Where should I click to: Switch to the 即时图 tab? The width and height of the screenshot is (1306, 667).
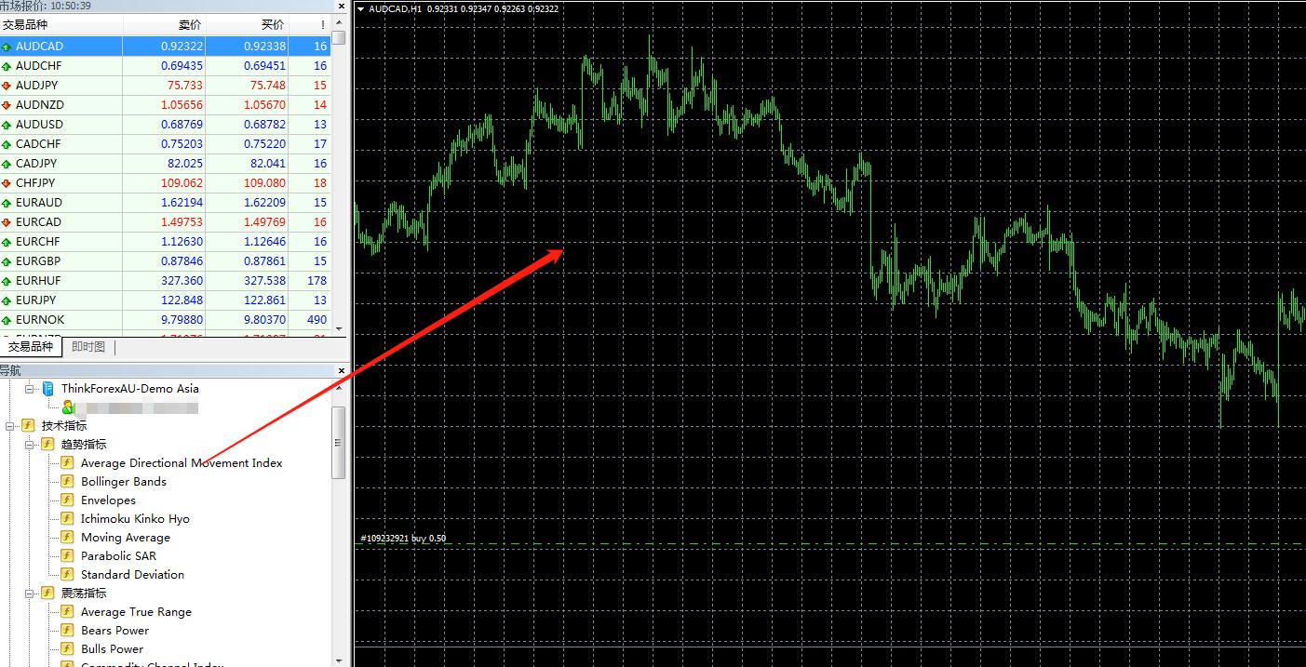[88, 347]
